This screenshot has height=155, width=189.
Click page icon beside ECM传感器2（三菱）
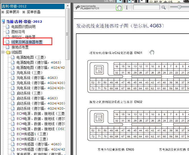tap(13, 139)
